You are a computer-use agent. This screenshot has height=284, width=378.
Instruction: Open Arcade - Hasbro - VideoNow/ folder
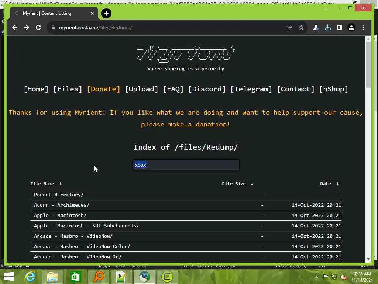click(73, 236)
